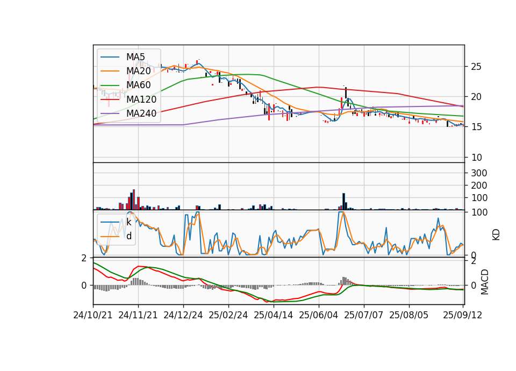Click the 24/10/21 date axis label
The image size is (516, 371).
click(x=93, y=315)
